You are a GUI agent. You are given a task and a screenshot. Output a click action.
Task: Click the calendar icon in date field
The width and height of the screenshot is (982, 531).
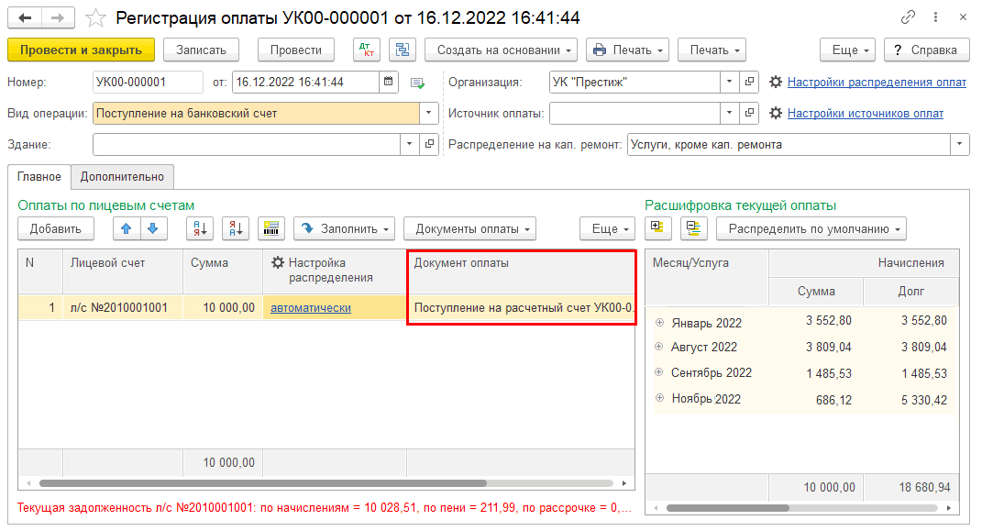[x=389, y=82]
